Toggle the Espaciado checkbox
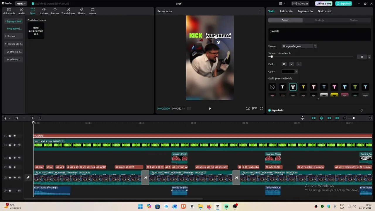This screenshot has width=375, height=211. pyautogui.click(x=270, y=110)
